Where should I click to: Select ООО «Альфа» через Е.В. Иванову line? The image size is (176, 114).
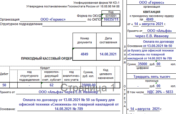pos(68,92)
